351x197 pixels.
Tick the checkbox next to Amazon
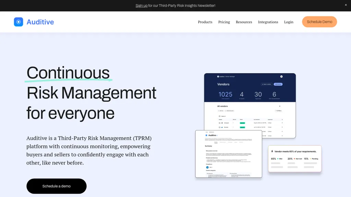219,123
